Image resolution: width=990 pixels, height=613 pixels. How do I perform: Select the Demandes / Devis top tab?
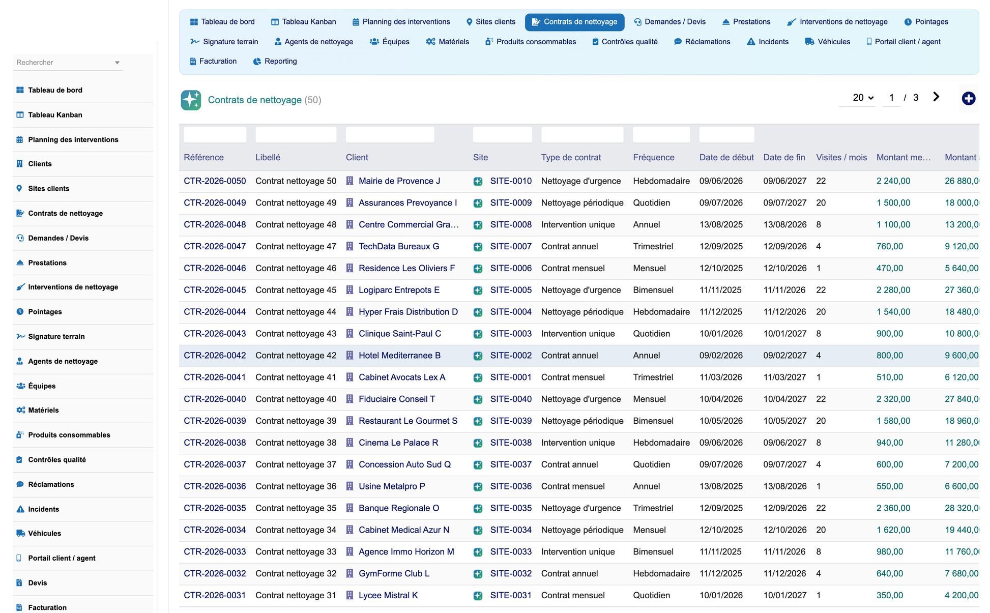point(669,22)
